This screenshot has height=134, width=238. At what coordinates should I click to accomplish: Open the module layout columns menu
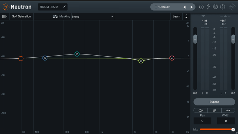point(4,16)
